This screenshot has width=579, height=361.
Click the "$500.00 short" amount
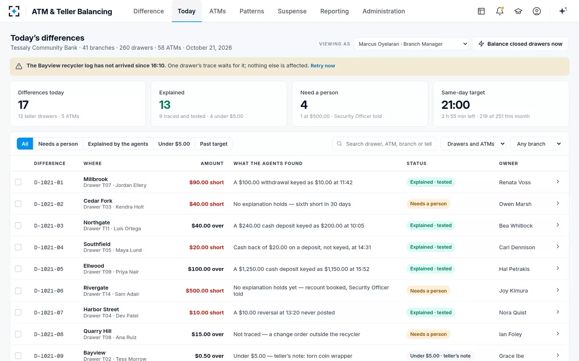click(x=205, y=290)
